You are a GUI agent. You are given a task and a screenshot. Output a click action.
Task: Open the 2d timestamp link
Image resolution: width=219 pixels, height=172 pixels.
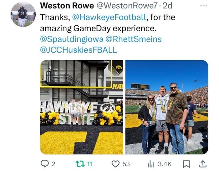[x=168, y=6]
